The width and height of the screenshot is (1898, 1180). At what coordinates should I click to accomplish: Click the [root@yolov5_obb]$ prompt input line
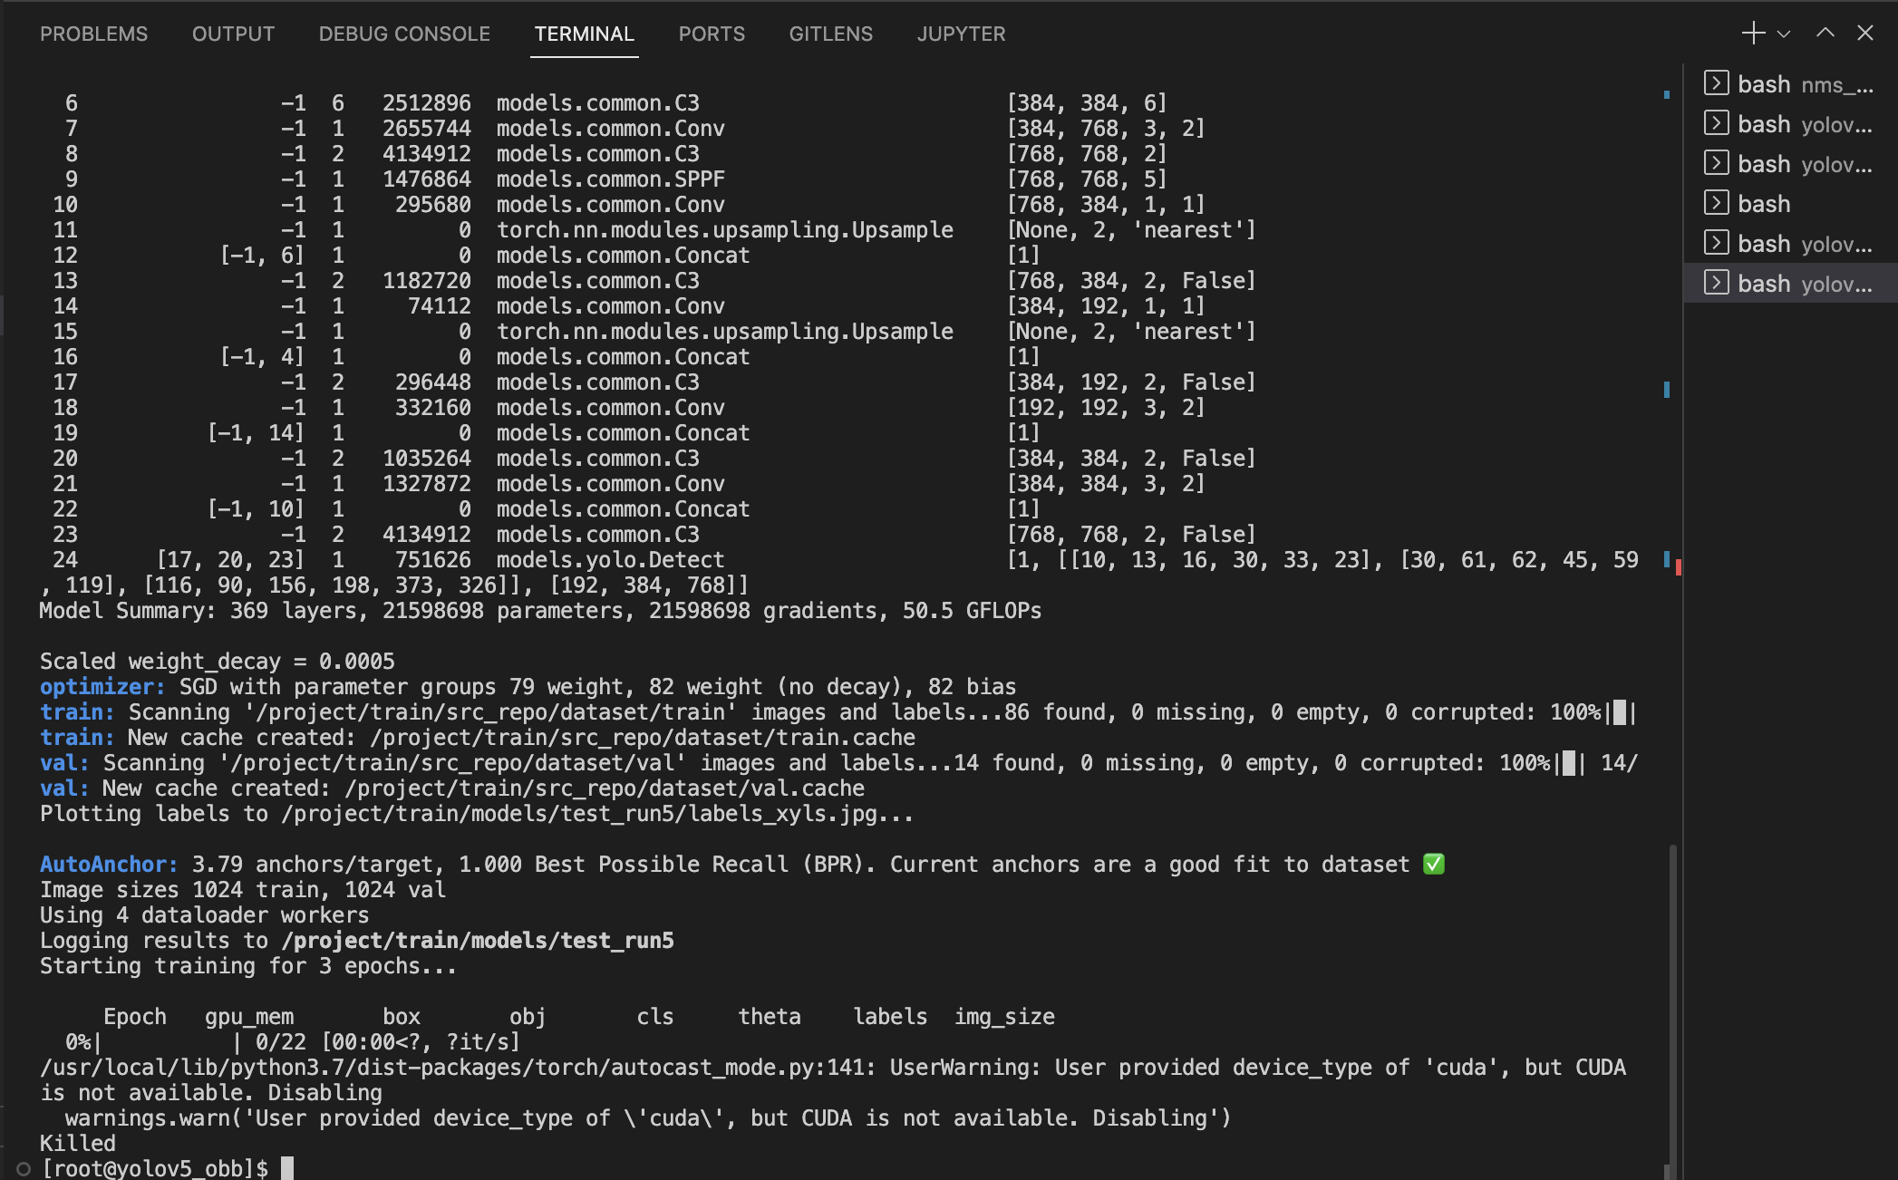(x=168, y=1169)
